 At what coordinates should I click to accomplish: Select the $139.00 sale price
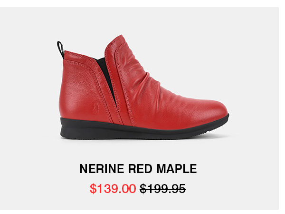[113, 188]
